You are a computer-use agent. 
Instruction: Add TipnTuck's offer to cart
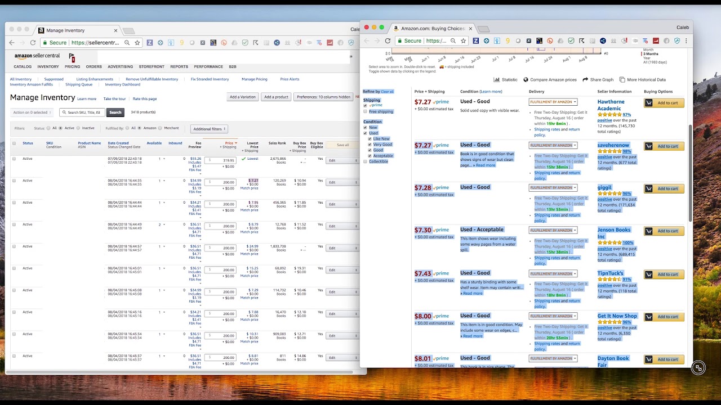664,274
